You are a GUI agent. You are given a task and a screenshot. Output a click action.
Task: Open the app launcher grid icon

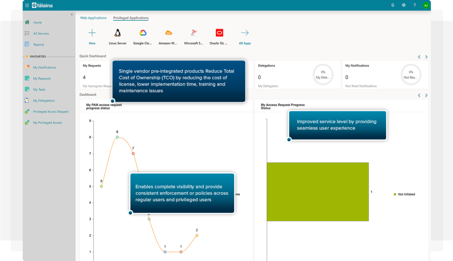click(x=27, y=5)
